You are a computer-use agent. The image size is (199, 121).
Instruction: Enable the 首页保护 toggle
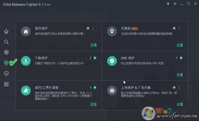92,29
